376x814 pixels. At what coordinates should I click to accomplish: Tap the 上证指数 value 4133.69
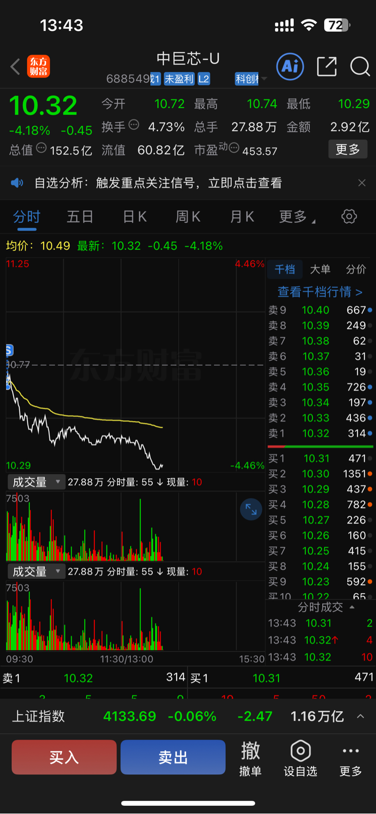tap(130, 716)
